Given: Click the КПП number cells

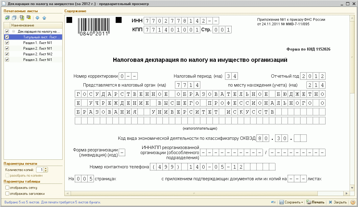Looking at the screenshot, I should (172, 30).
